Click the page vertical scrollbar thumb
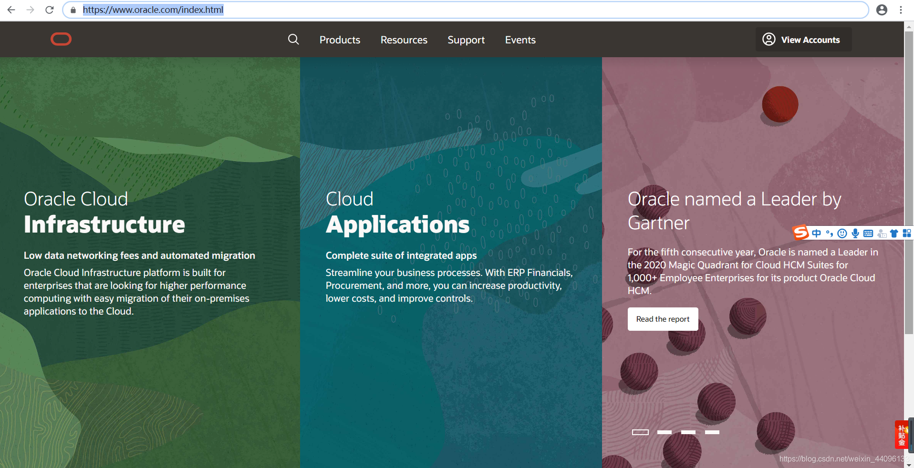The image size is (914, 468). click(909, 183)
